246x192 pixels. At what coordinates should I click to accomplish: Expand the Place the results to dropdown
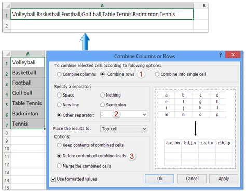pyautogui.click(x=144, y=129)
